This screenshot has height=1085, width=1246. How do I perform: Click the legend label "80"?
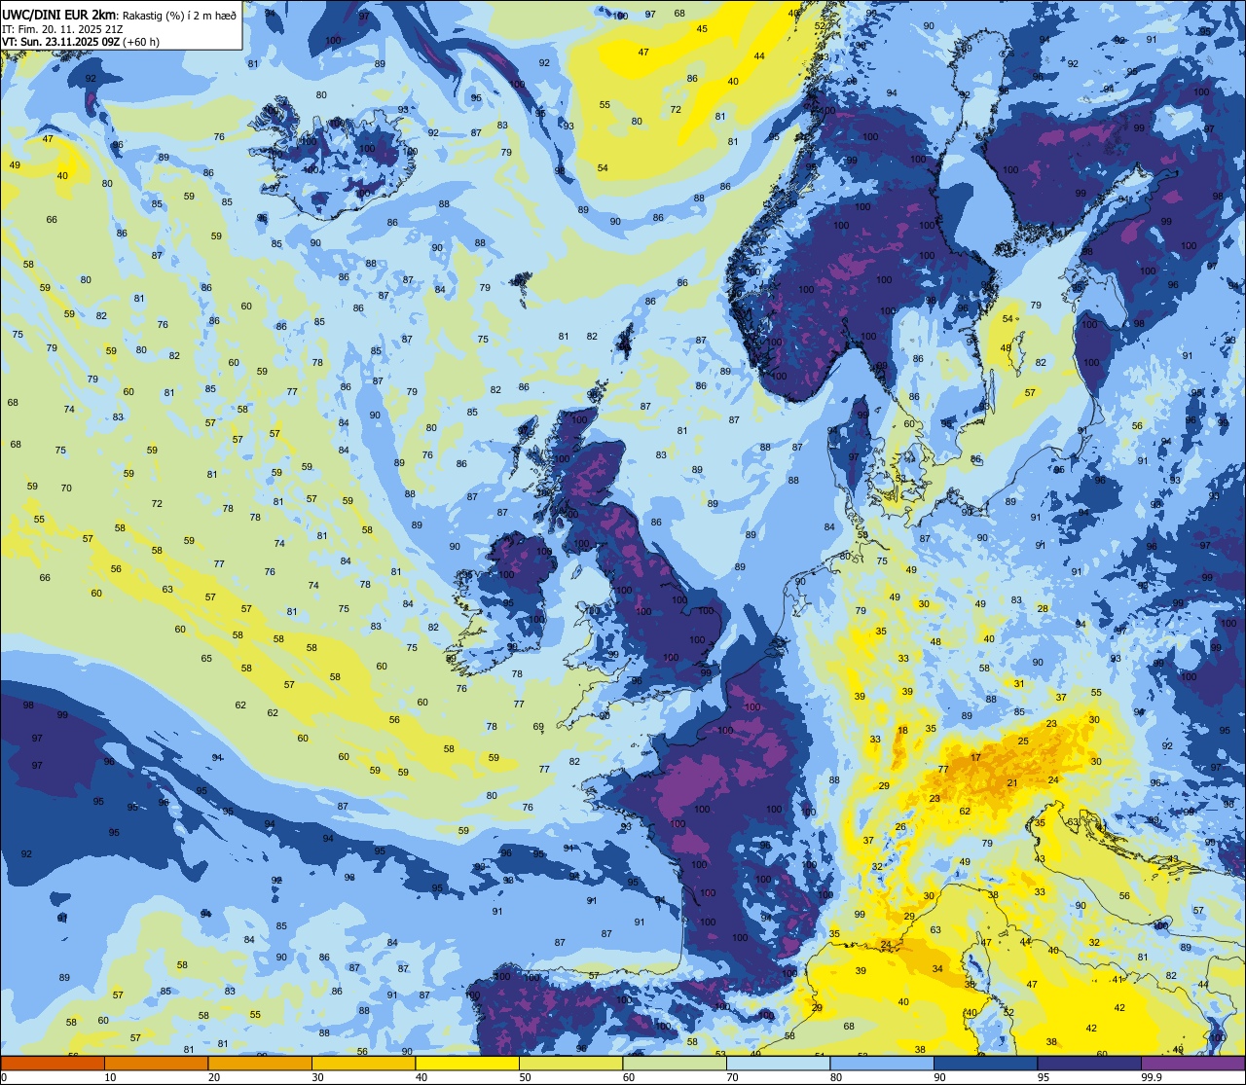click(x=836, y=1077)
